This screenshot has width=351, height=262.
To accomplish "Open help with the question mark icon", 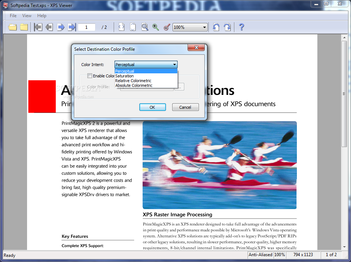I will coord(242,27).
